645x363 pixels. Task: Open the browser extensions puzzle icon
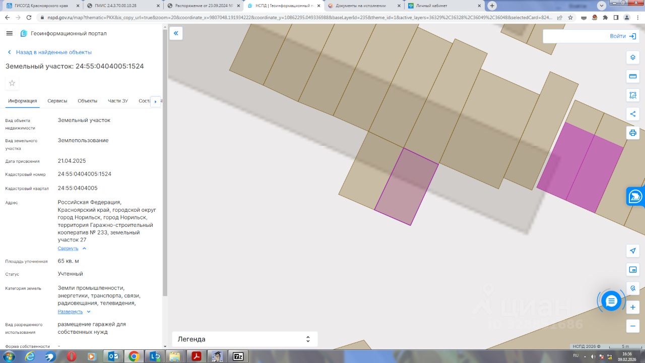605,17
